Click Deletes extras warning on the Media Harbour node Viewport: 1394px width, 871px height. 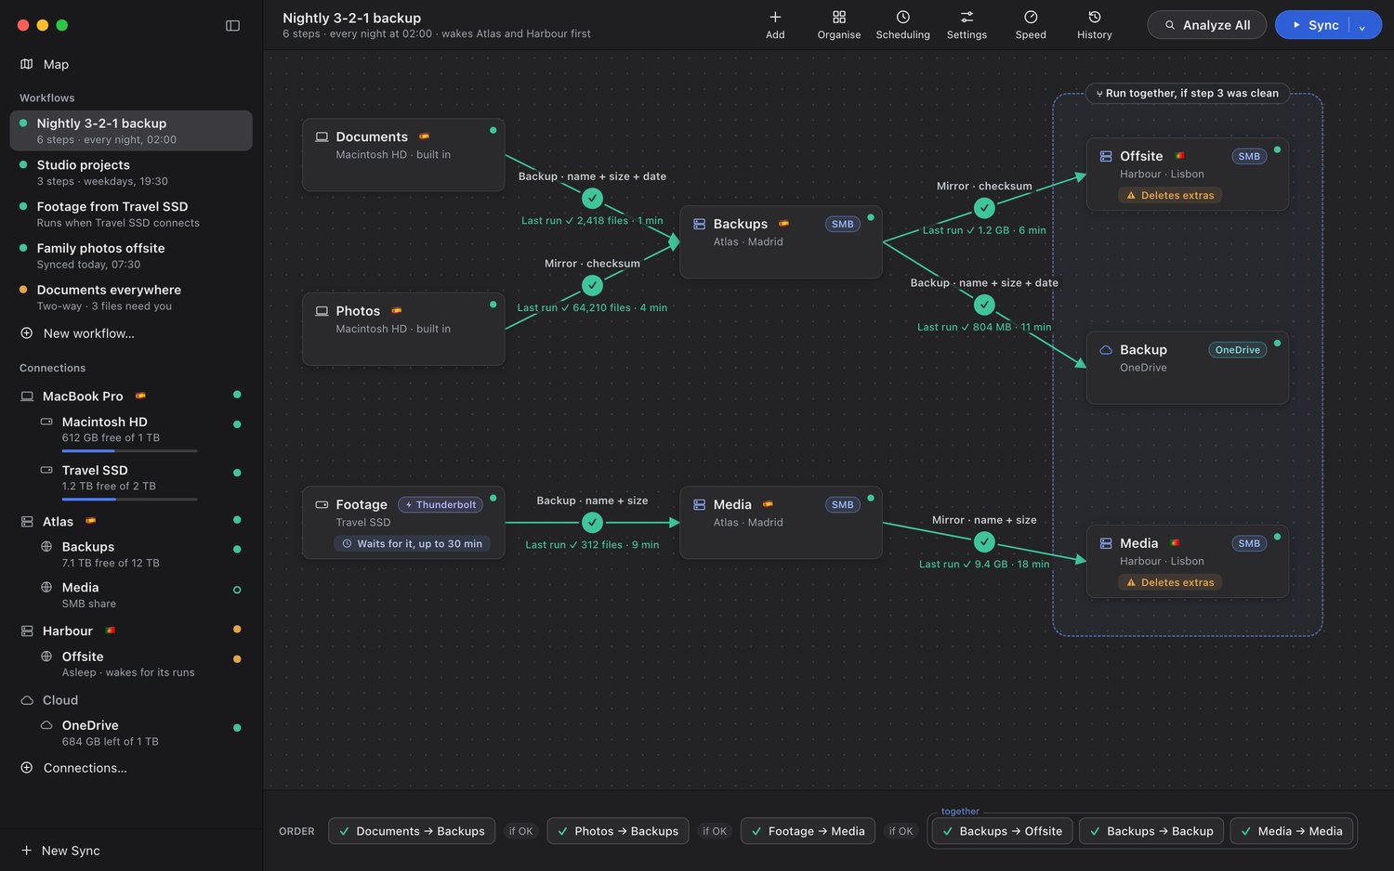(x=1170, y=583)
